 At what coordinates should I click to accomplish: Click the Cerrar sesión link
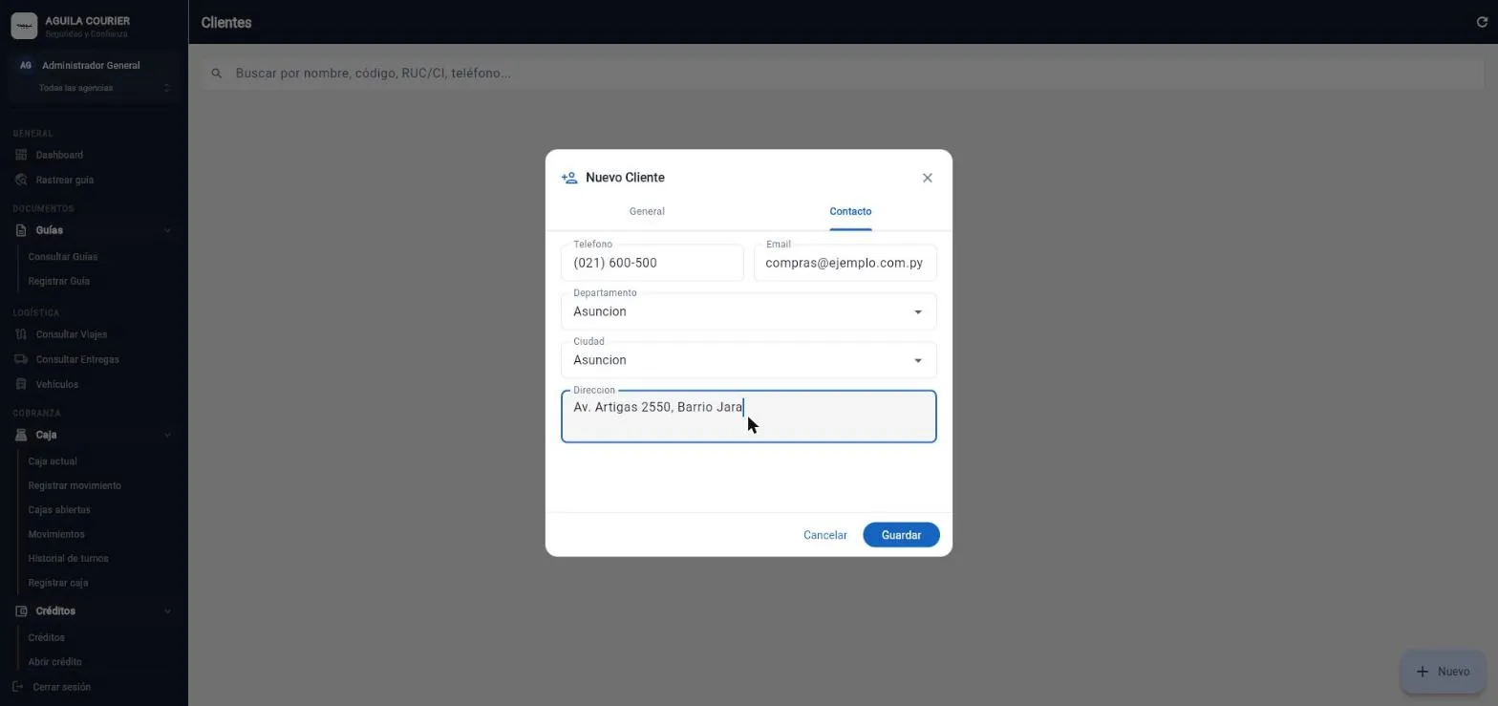pyautogui.click(x=62, y=687)
